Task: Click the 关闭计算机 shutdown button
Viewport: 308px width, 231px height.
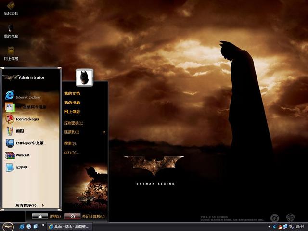Action: (x=84, y=217)
